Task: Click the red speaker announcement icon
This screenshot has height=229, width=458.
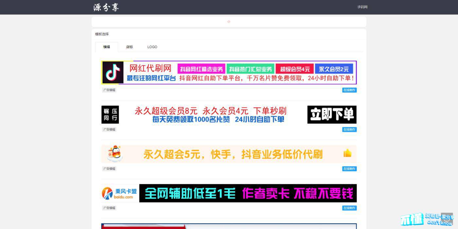Action: (229, 22)
